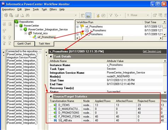Switch to the Task View tab
The width and height of the screenshot is (168, 130).
[44, 44]
